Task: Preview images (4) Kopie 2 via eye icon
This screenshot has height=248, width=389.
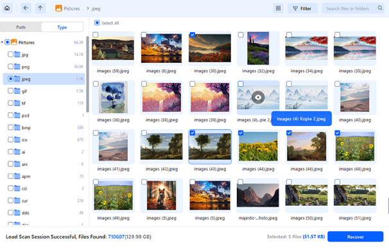Action: coord(258,97)
